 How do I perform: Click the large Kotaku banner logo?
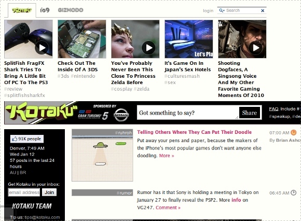(x=42, y=112)
